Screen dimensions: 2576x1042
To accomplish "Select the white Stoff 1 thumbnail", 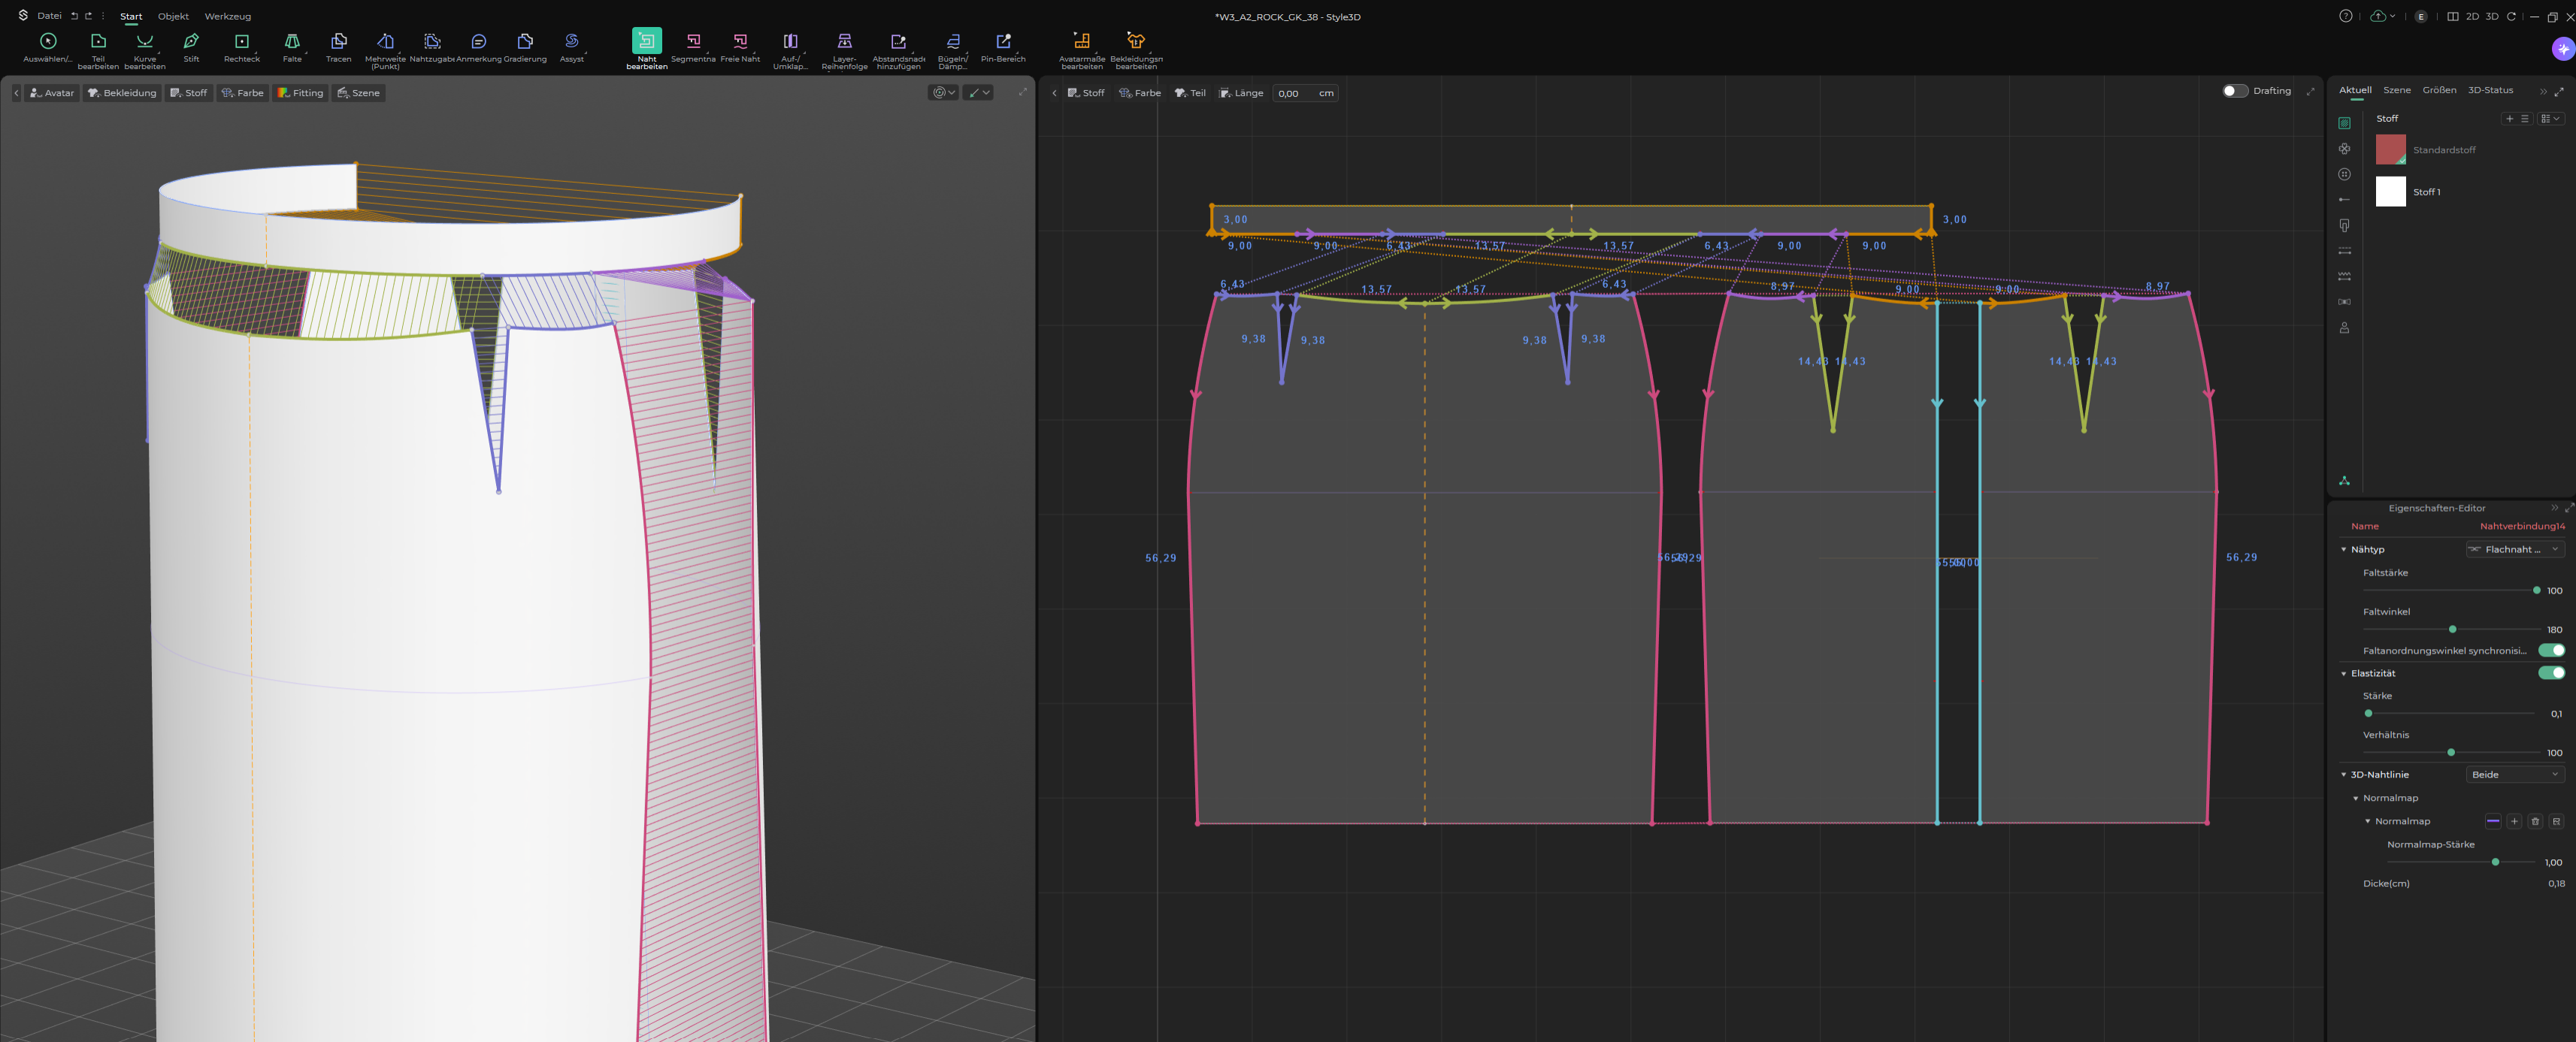I will pyautogui.click(x=2390, y=192).
